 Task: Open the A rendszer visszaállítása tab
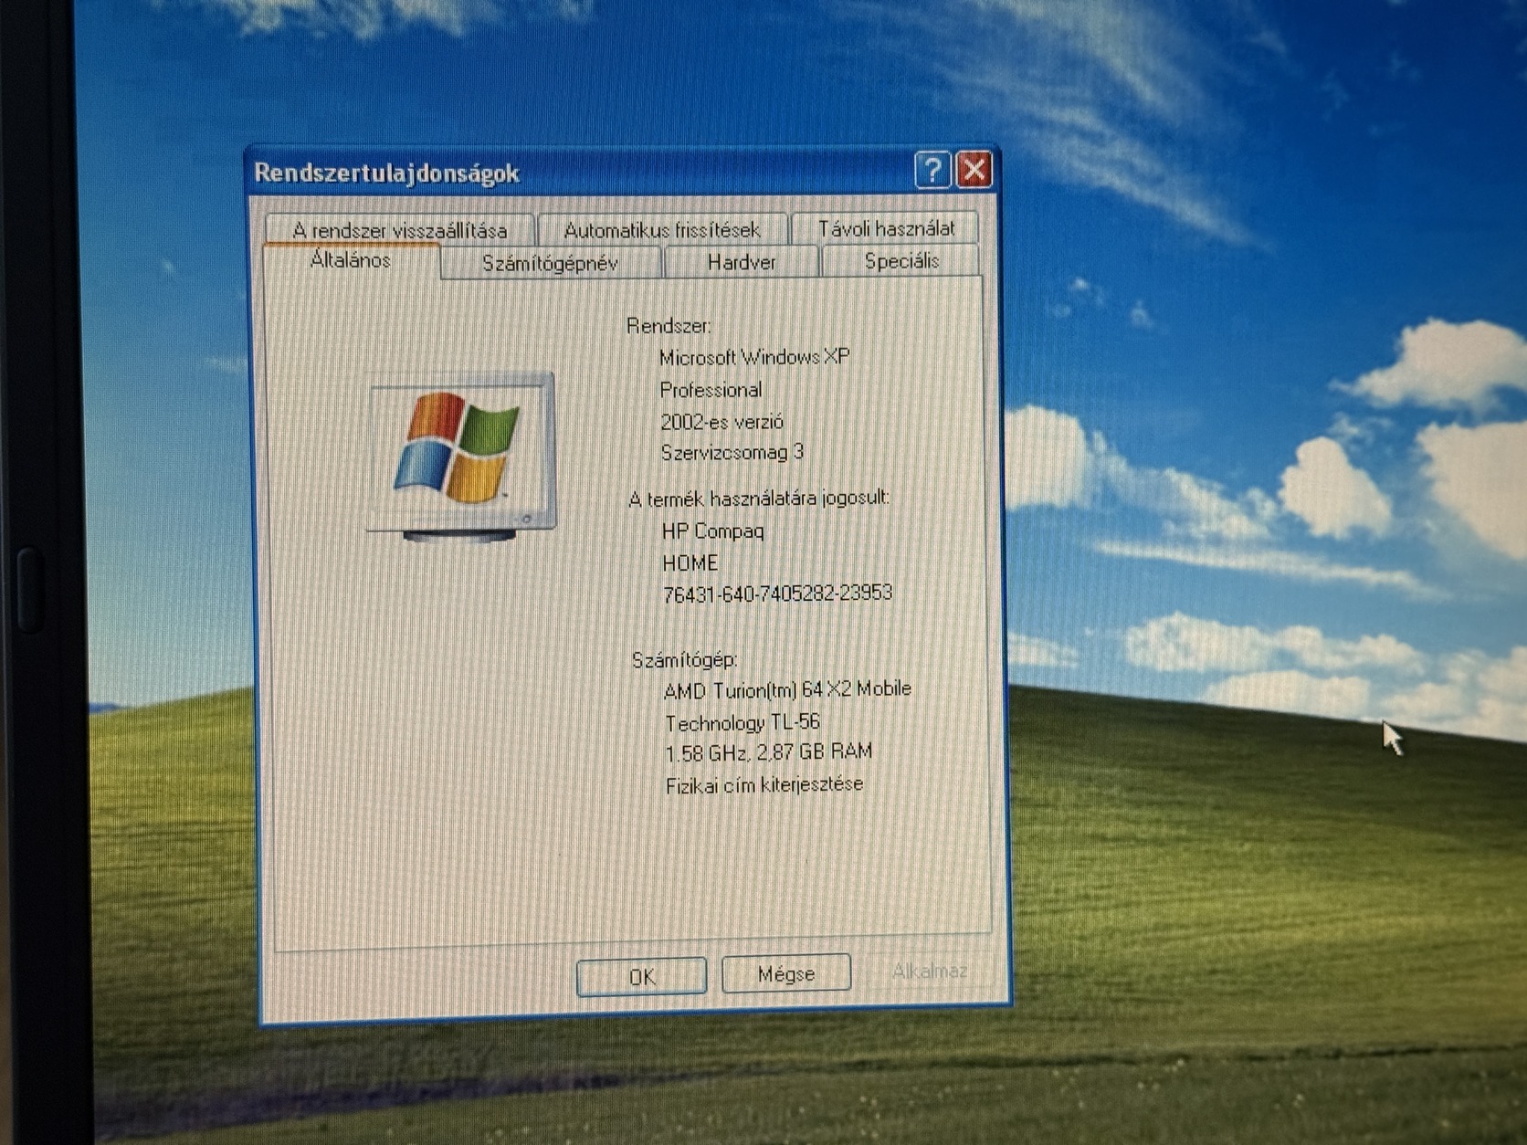[x=400, y=229]
